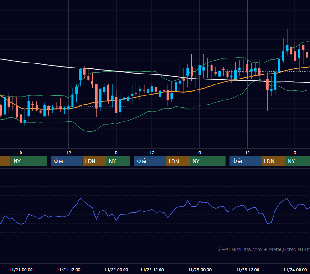Click the 11/22 00:00 date label
Viewport: 310px width, 274px height.
(x=116, y=269)
